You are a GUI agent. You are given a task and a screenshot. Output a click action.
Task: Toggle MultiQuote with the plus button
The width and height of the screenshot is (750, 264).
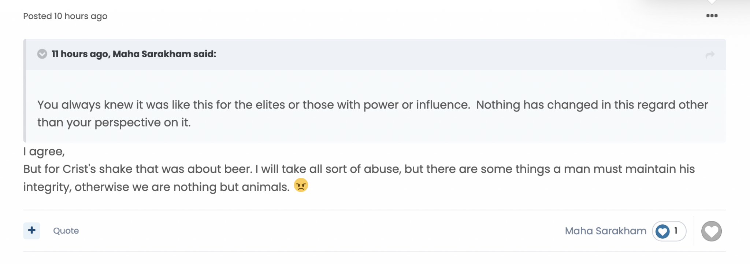click(x=32, y=231)
